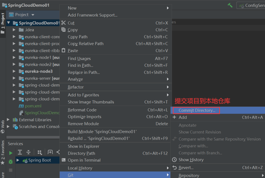265x178 pixels.
Task: Expand the eureka-node3 module arrow
Action: click(14, 71)
